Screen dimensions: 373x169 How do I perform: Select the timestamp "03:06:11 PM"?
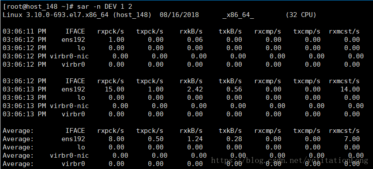click(24, 31)
